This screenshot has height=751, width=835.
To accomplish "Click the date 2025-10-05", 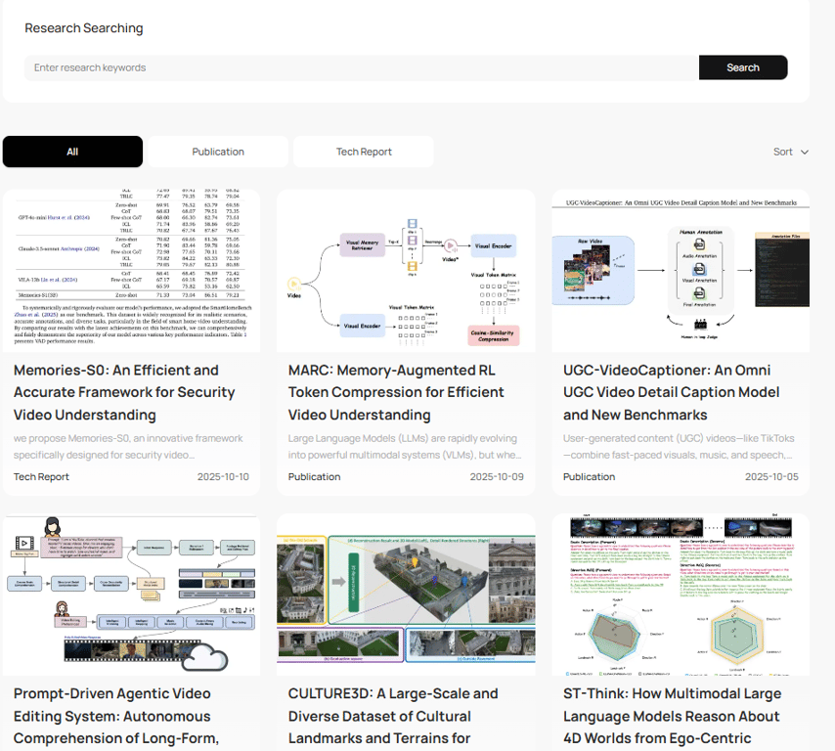I will [x=771, y=476].
